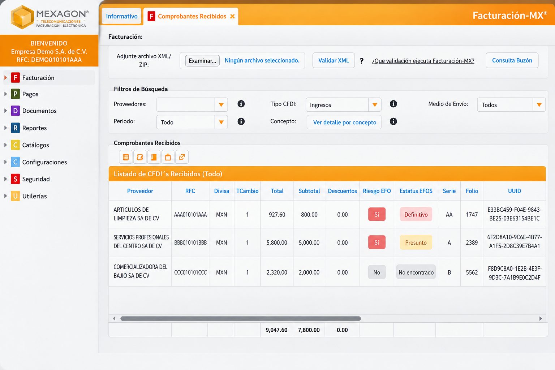Image resolution: width=555 pixels, height=370 pixels.
Task: Click the grid table icon in the toolbar
Action: [126, 157]
